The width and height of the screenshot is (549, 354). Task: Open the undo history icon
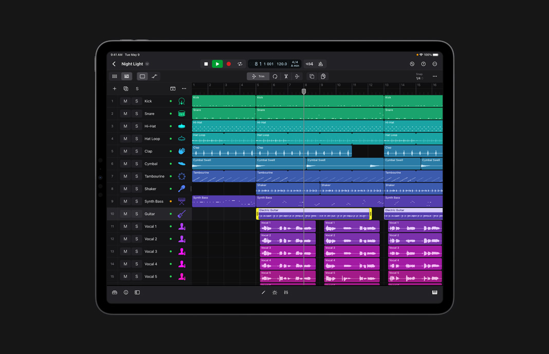click(x=412, y=64)
